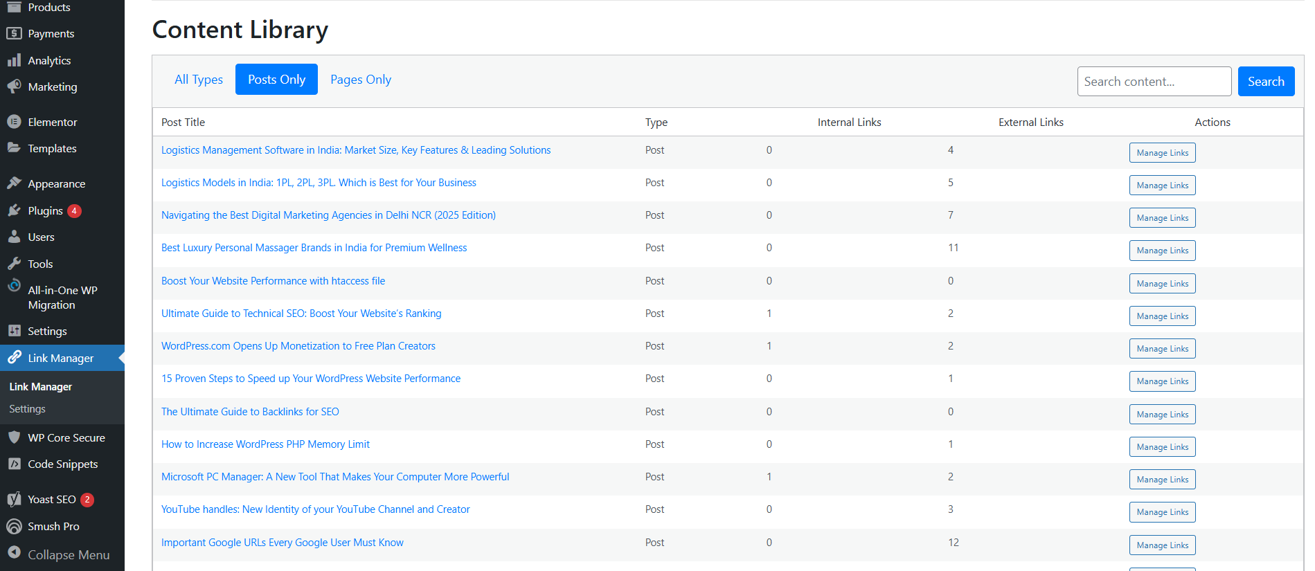
Task: Manage Links for 15 Proven Steps post
Action: [x=1163, y=381]
